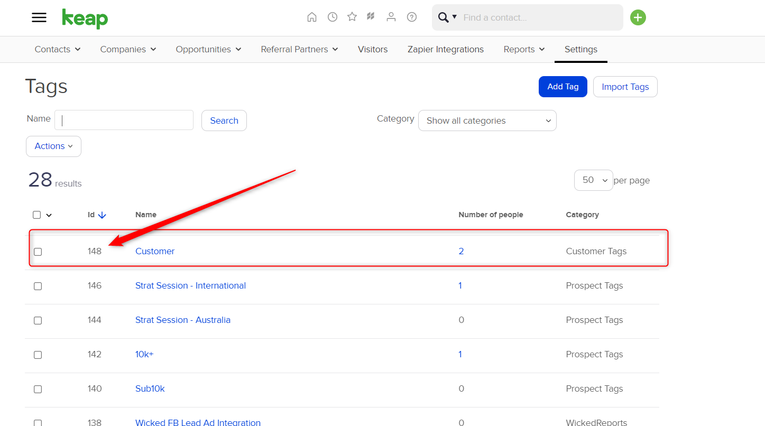Open the help question mark icon

412,17
